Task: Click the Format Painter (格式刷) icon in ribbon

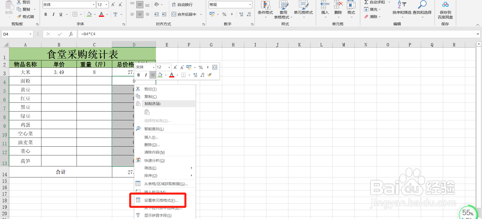Action: [19, 17]
